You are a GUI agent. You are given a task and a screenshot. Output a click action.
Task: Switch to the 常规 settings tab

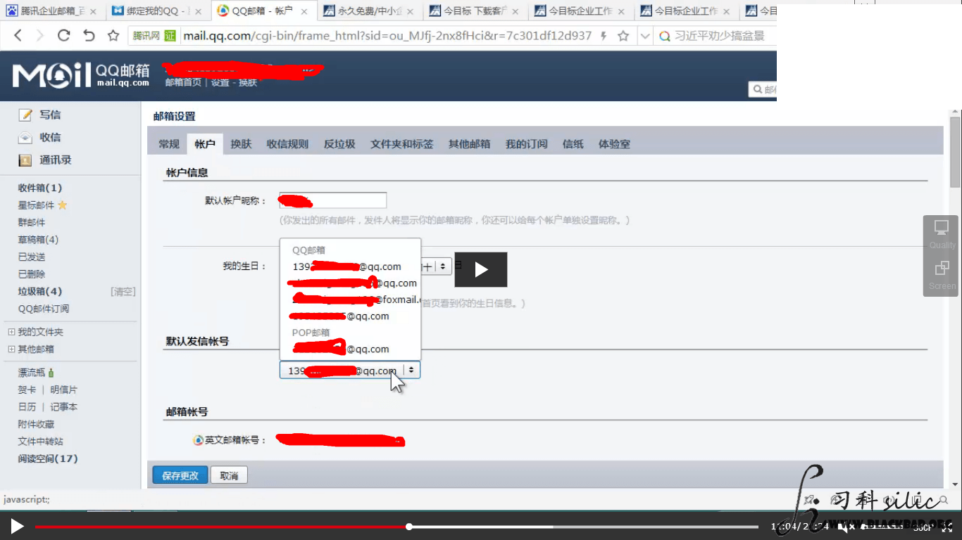[169, 144]
